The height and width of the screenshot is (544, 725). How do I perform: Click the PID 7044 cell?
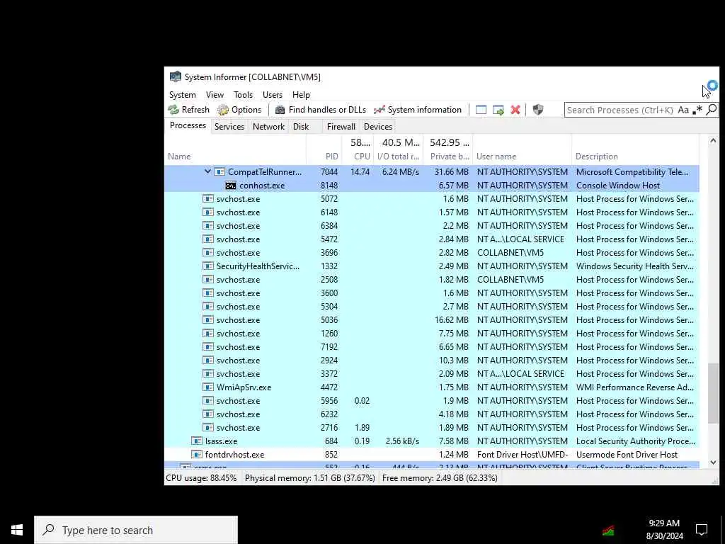[x=329, y=172]
